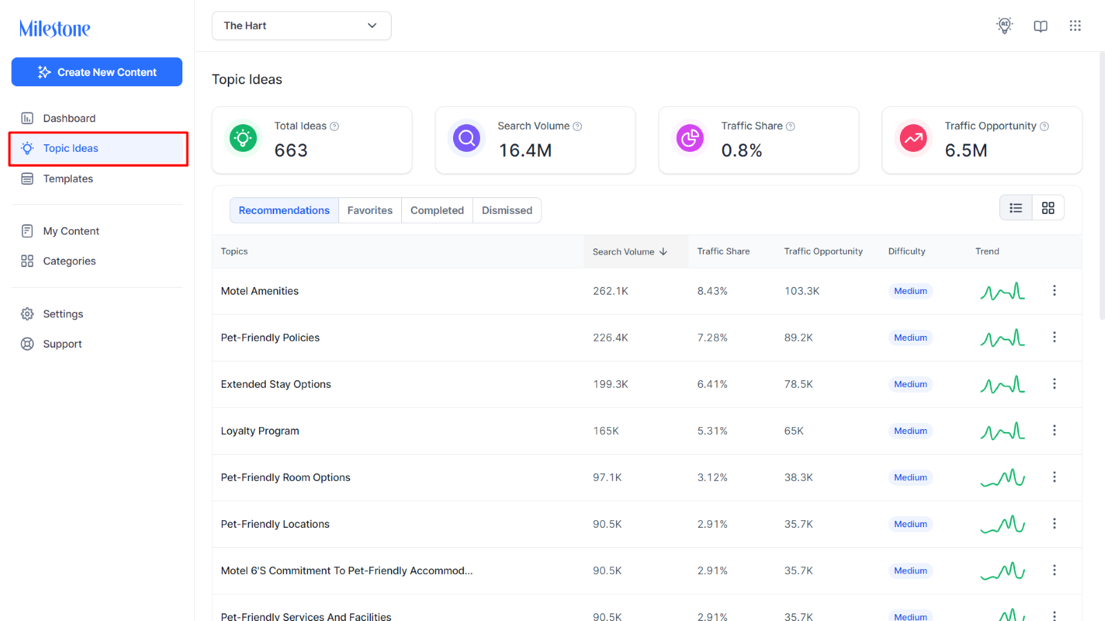This screenshot has height=621, width=1105.
Task: Click the Total Ideas help icon
Action: [x=334, y=126]
